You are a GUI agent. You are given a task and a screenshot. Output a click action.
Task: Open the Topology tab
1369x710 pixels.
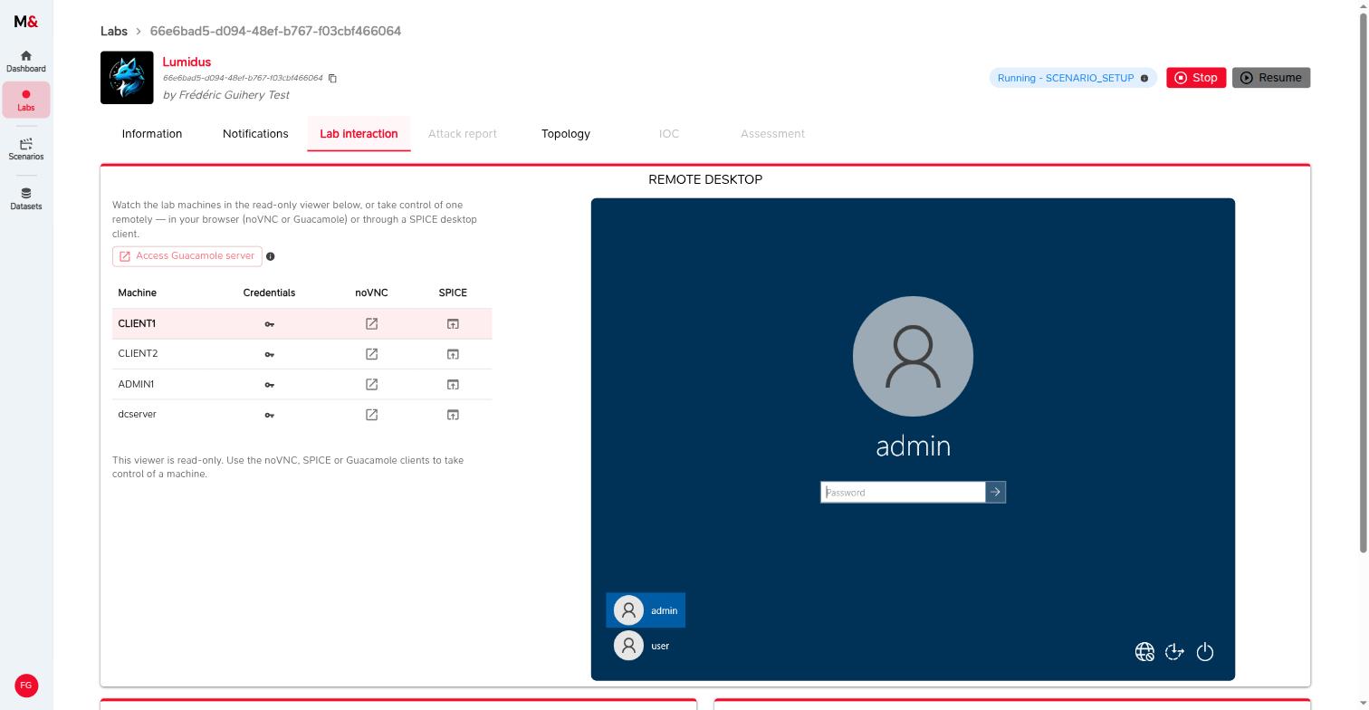click(566, 134)
